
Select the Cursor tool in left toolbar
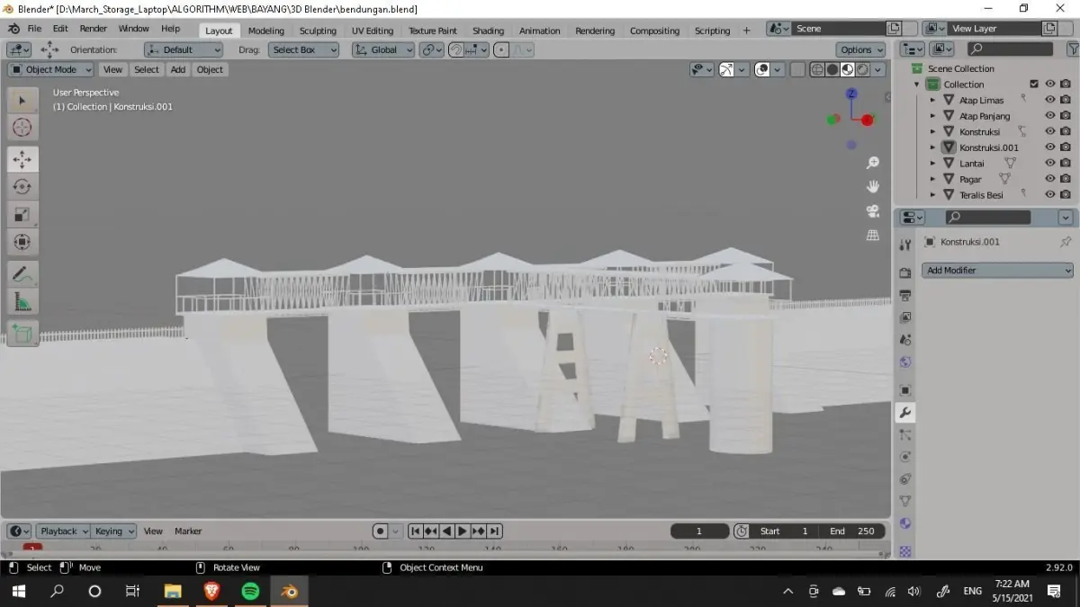tap(22, 128)
